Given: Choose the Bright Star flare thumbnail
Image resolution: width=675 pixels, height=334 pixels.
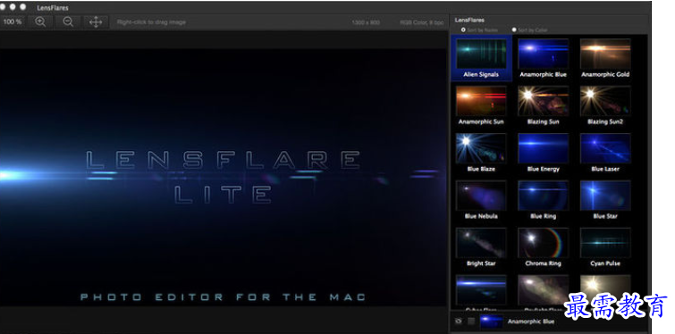Looking at the screenshot, I should pyautogui.click(x=481, y=242).
